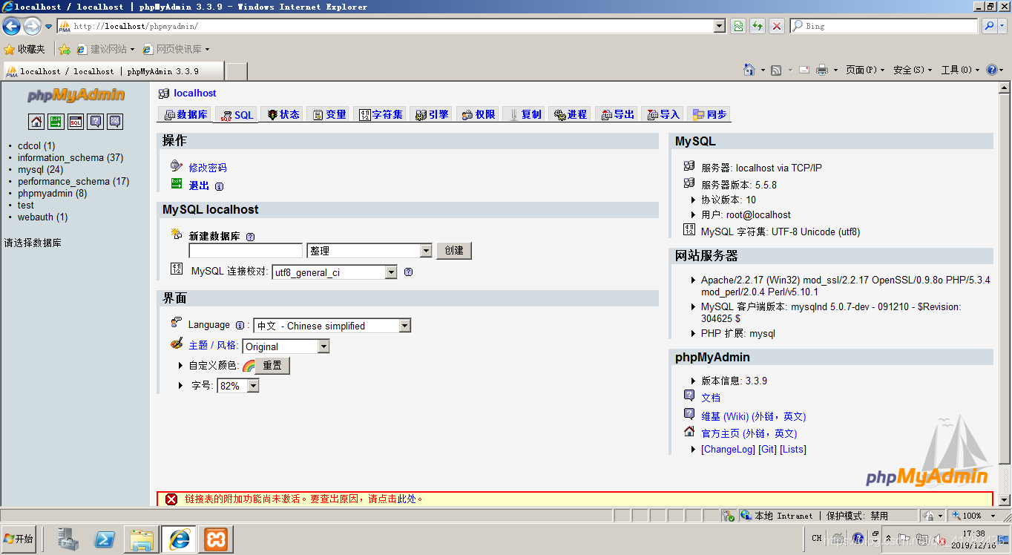Click the help icon beside 退出
Viewport: 1012px width, 555px height.
(x=219, y=186)
